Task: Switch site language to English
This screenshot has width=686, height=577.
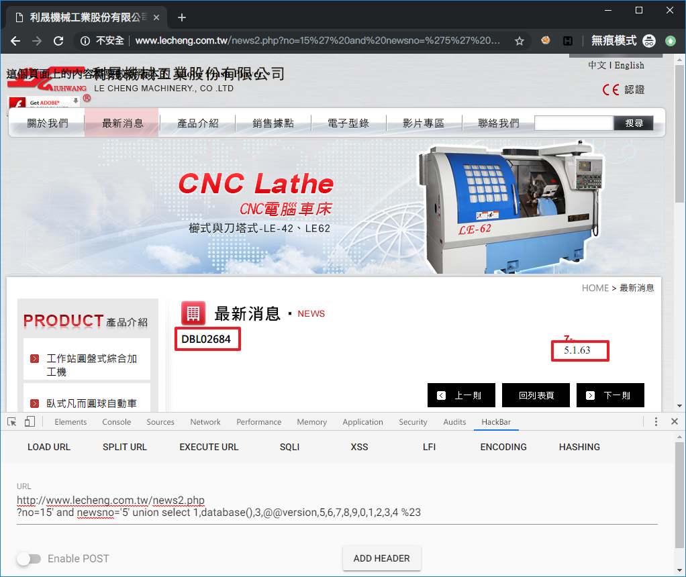Action: (629, 66)
